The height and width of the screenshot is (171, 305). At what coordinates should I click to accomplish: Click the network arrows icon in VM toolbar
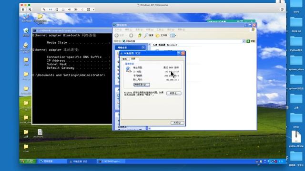pos(51,9)
